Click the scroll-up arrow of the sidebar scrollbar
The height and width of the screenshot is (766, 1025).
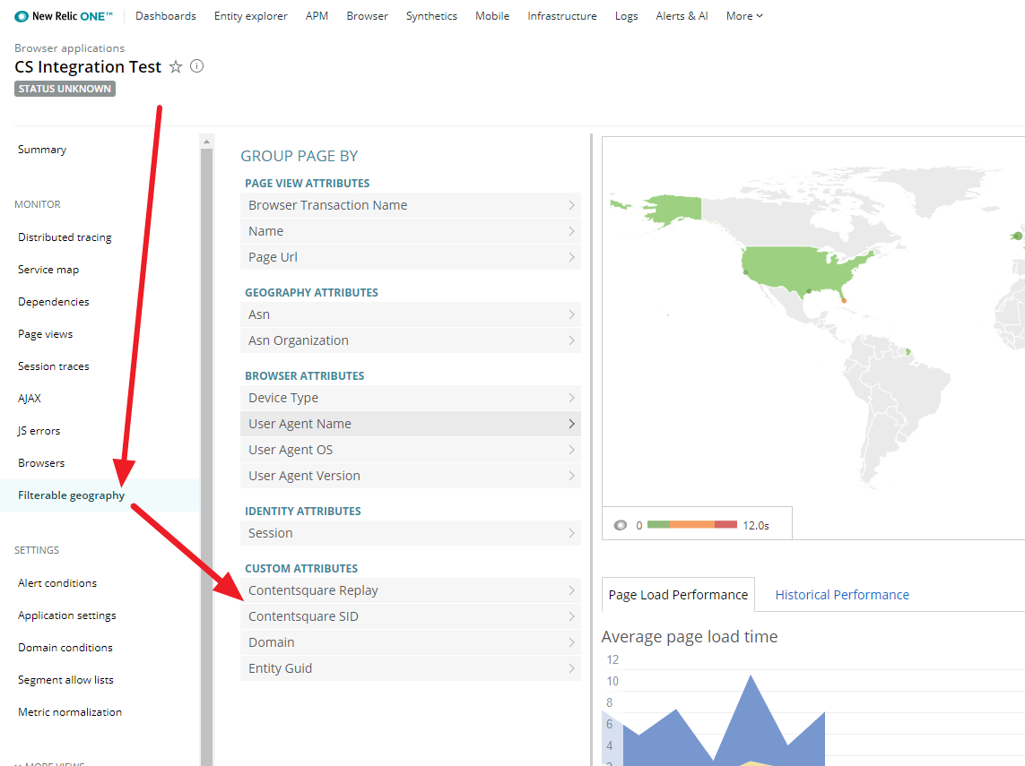pyautogui.click(x=206, y=142)
